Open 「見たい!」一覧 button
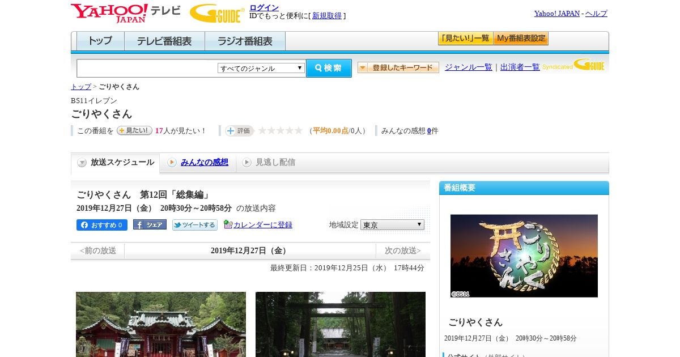This screenshot has width=680, height=357. click(466, 39)
